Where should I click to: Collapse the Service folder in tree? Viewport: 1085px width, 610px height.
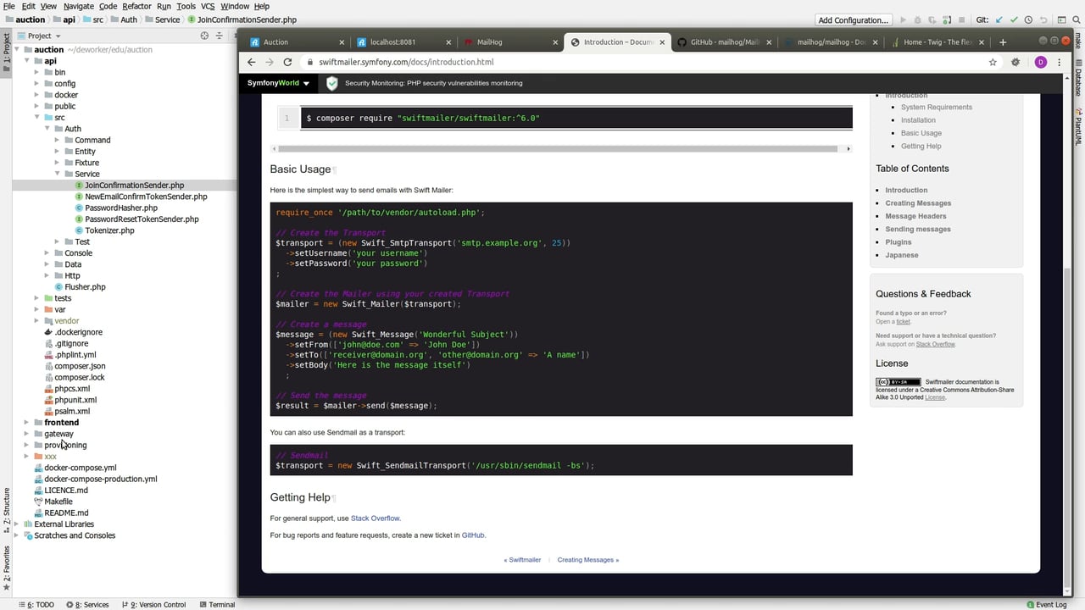[58, 174]
